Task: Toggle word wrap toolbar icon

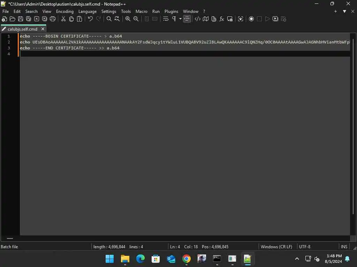Action: coord(166,19)
